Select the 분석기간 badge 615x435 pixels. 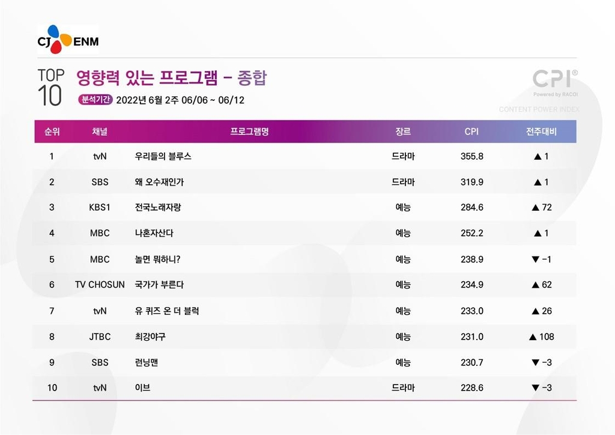(x=95, y=100)
